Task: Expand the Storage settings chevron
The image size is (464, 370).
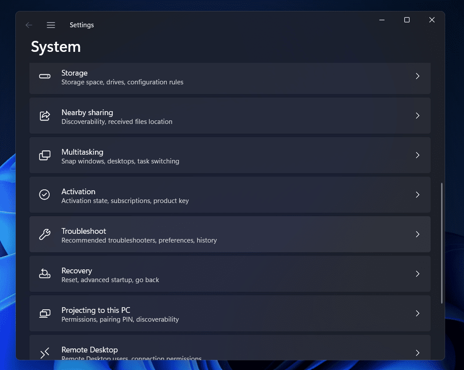Action: pos(417,76)
